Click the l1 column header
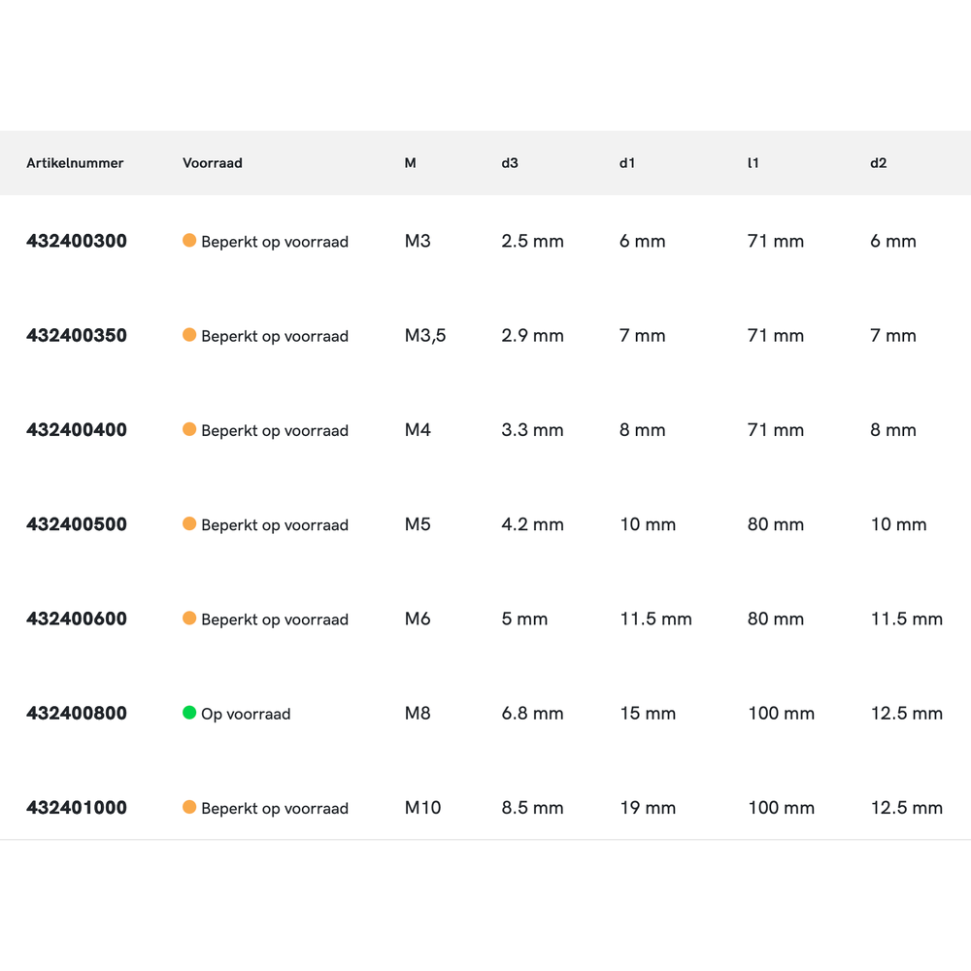 coord(753,163)
